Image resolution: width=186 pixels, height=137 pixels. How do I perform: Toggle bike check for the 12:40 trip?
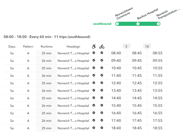pyautogui.click(x=102, y=83)
